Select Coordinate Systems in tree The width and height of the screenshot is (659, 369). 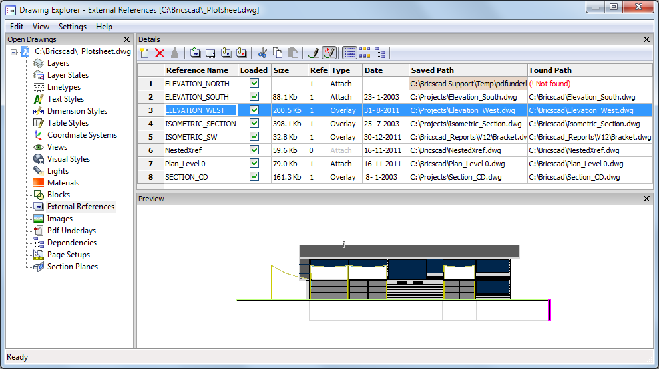(x=82, y=135)
